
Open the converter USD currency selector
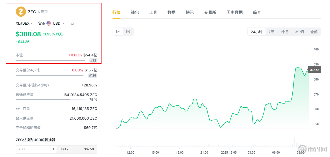pos(64,149)
